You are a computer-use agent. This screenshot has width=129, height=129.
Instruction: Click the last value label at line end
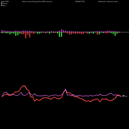125,96
